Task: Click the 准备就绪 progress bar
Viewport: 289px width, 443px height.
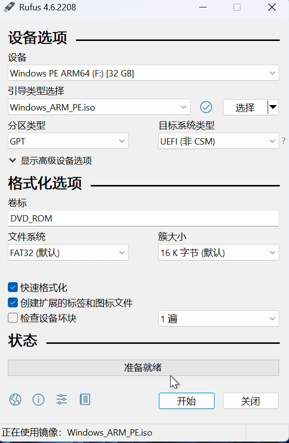Action: [144, 368]
